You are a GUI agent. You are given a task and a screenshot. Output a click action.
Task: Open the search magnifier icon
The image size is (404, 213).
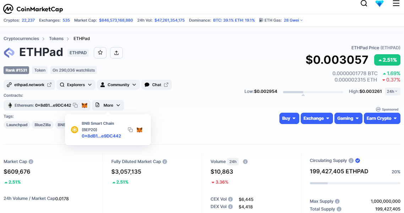[364, 3]
